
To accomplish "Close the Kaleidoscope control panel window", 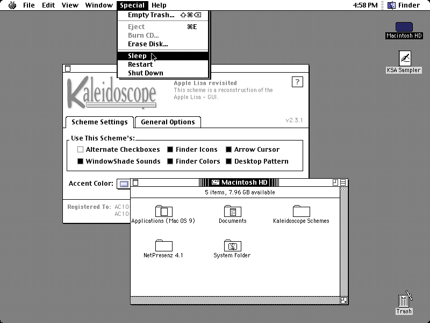I will [x=68, y=68].
